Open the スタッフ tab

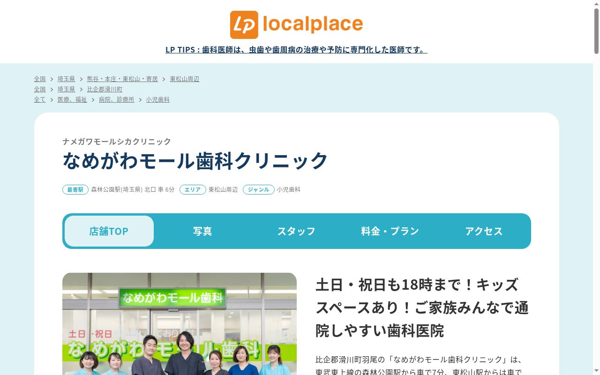296,231
